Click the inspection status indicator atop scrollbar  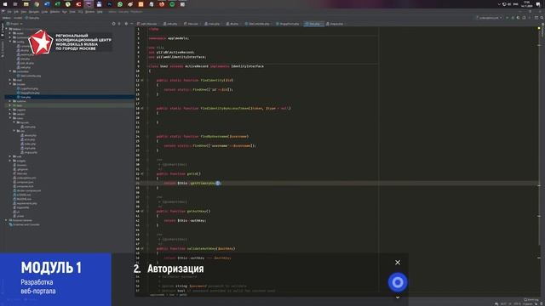point(539,28)
